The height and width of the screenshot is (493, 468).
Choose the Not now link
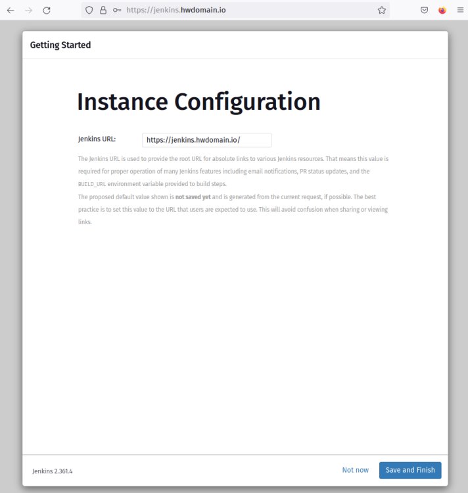pyautogui.click(x=355, y=470)
